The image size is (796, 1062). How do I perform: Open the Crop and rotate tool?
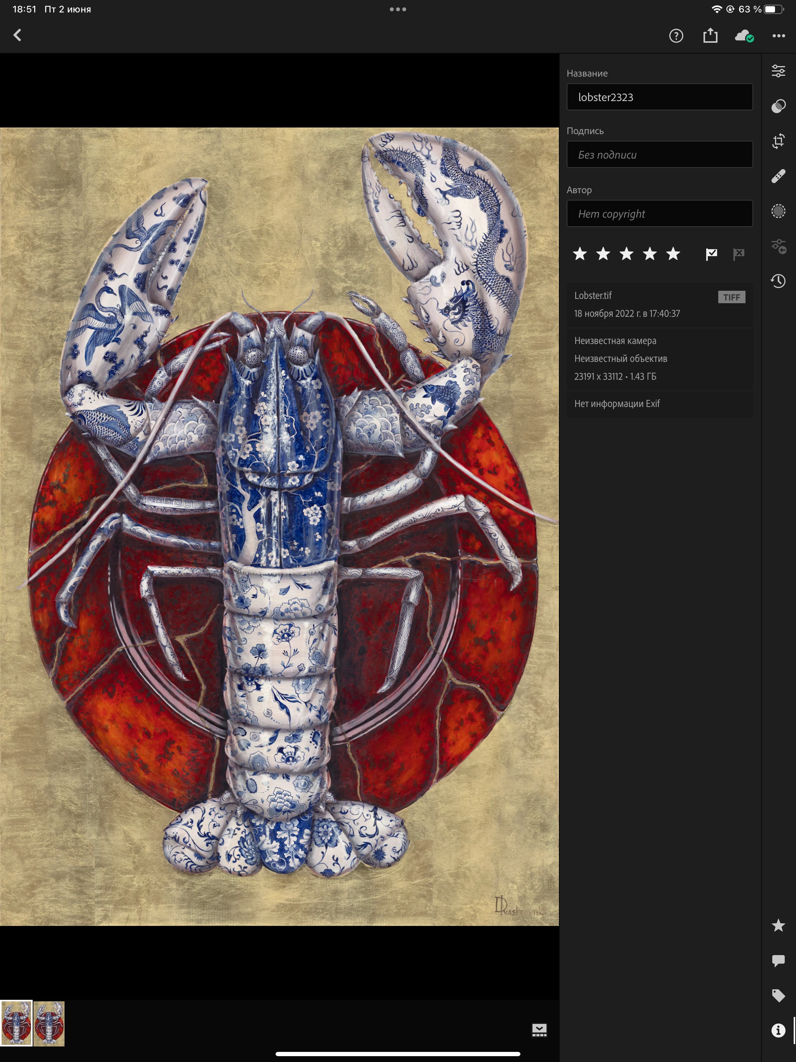[778, 141]
